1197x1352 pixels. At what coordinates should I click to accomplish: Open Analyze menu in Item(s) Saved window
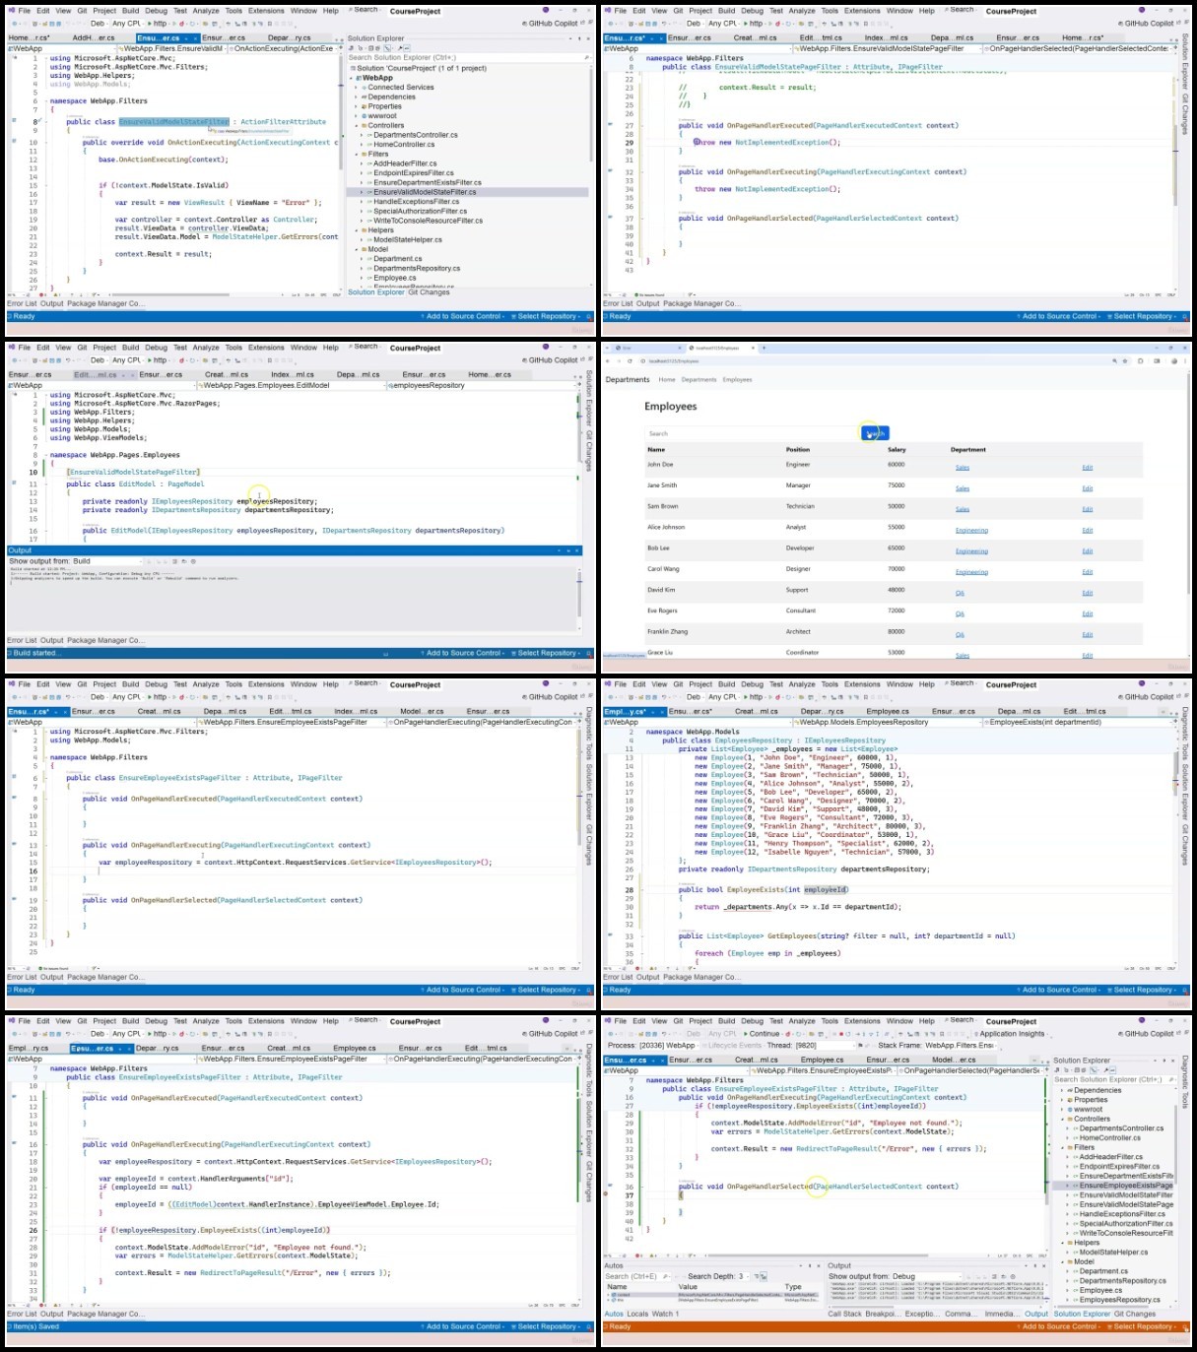coord(206,1021)
